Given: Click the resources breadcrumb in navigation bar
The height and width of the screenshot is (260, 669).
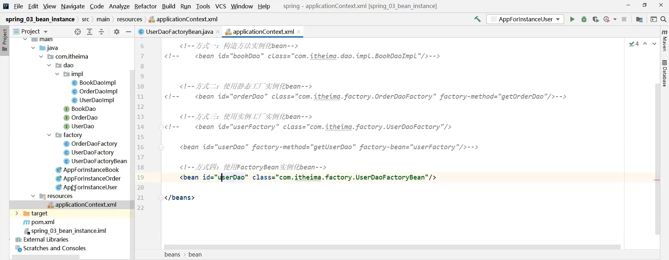Looking at the screenshot, I should 130,19.
